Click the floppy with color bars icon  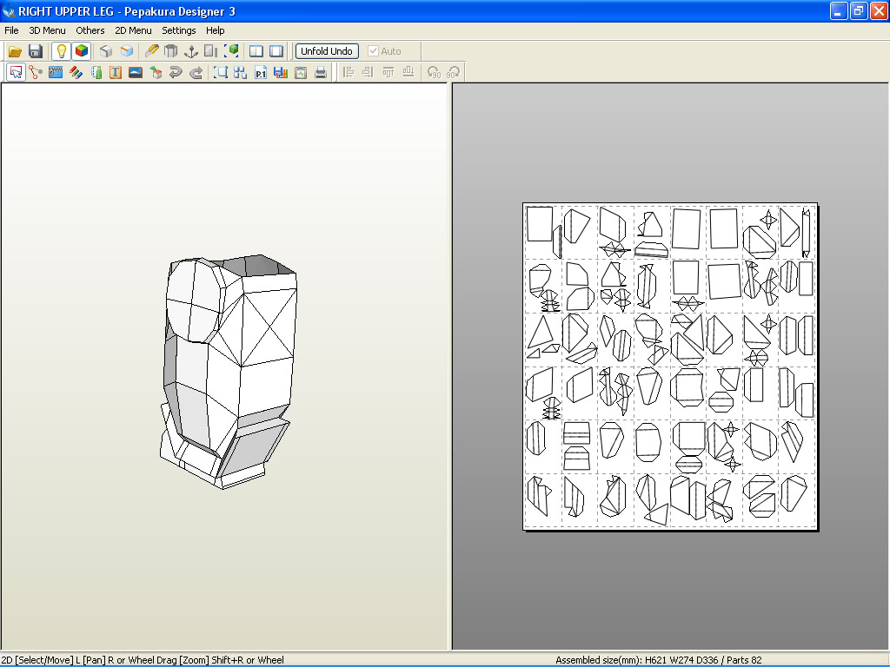pyautogui.click(x=281, y=73)
